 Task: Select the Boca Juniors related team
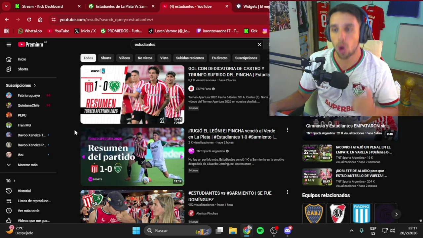[314, 214]
